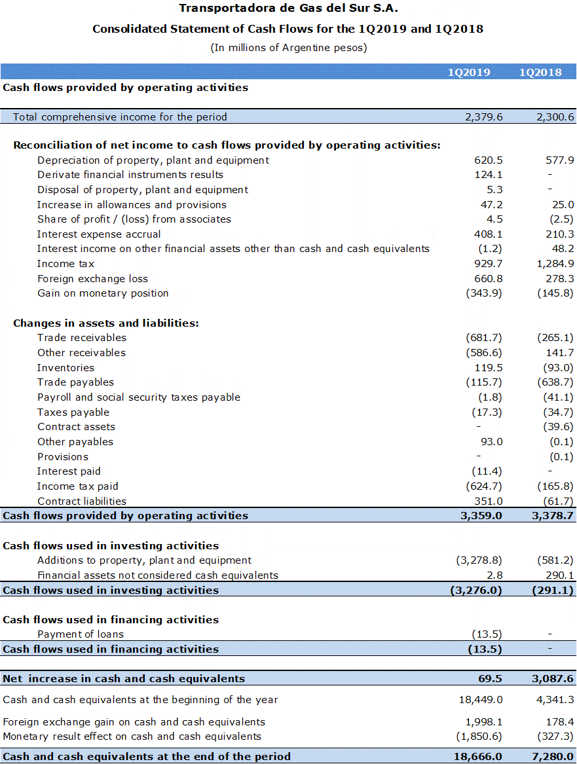
Task: Select the '1Q2019' column header
Action: click(469, 73)
